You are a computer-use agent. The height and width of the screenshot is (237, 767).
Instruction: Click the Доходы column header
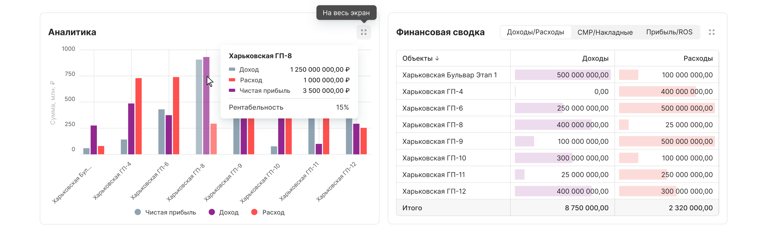595,58
